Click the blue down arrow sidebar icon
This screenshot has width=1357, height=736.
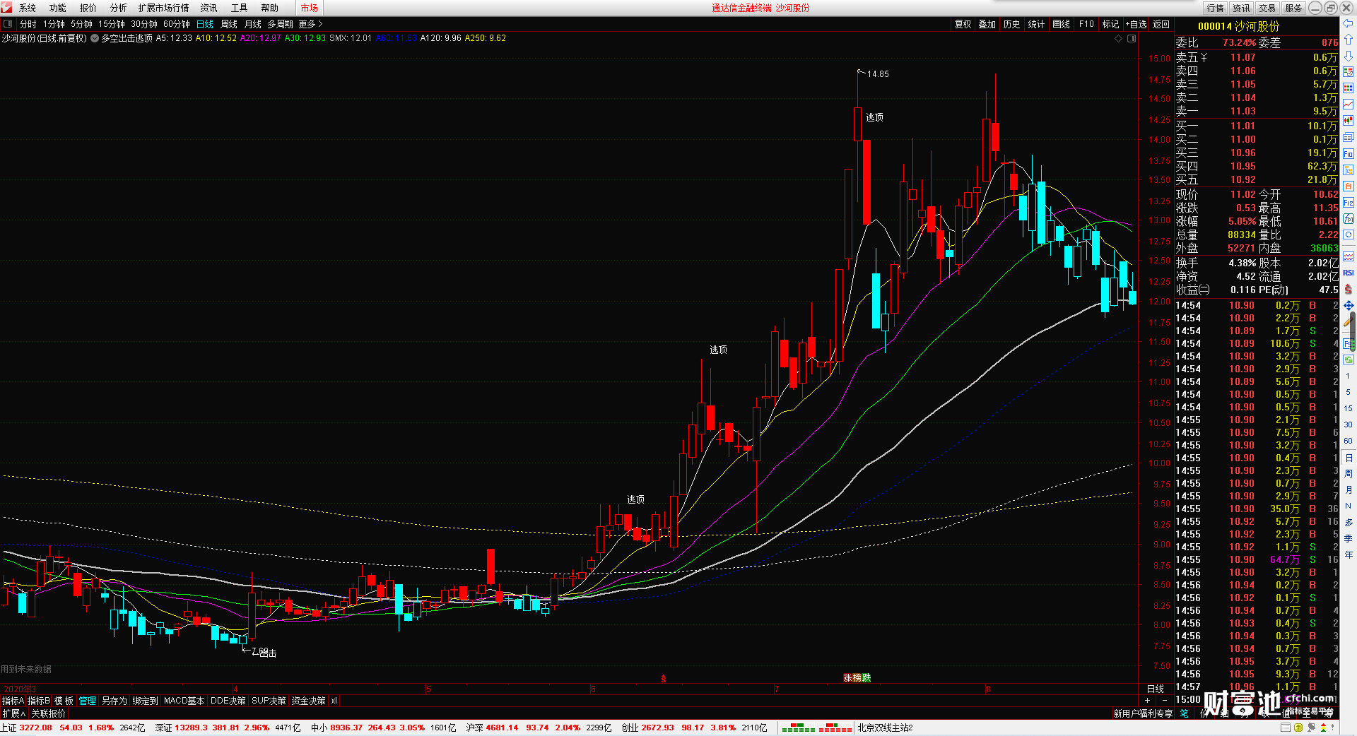click(1348, 56)
